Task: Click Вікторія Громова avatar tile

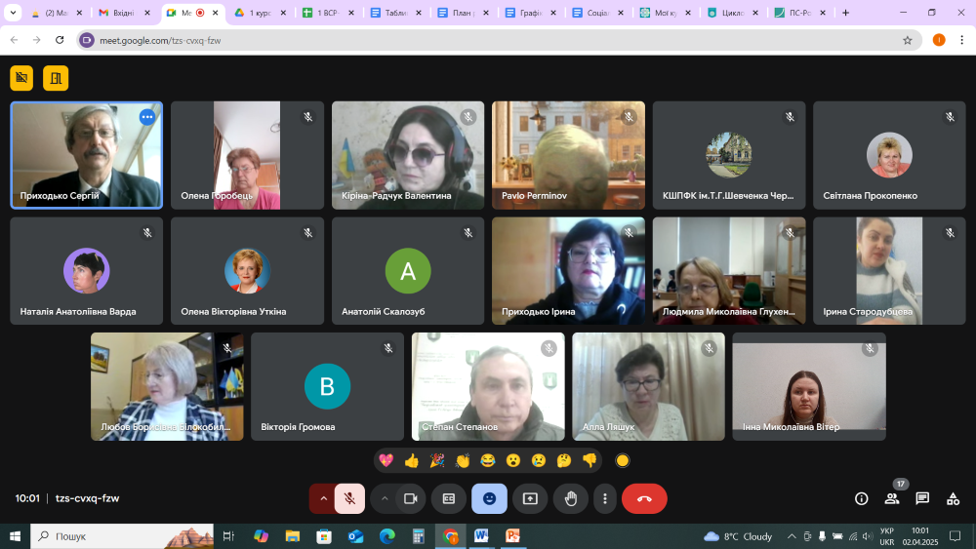Action: [327, 387]
